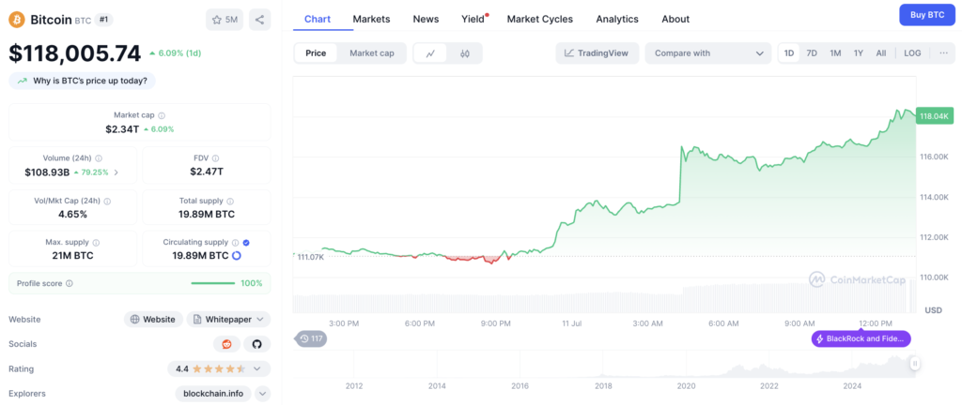Image resolution: width=962 pixels, height=405 pixels.
Task: Click the $2.47T FDV value
Action: click(207, 172)
